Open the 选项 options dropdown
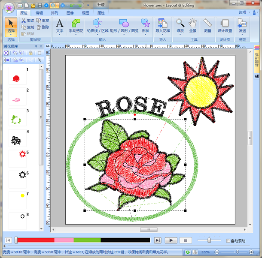 [x=244, y=12]
